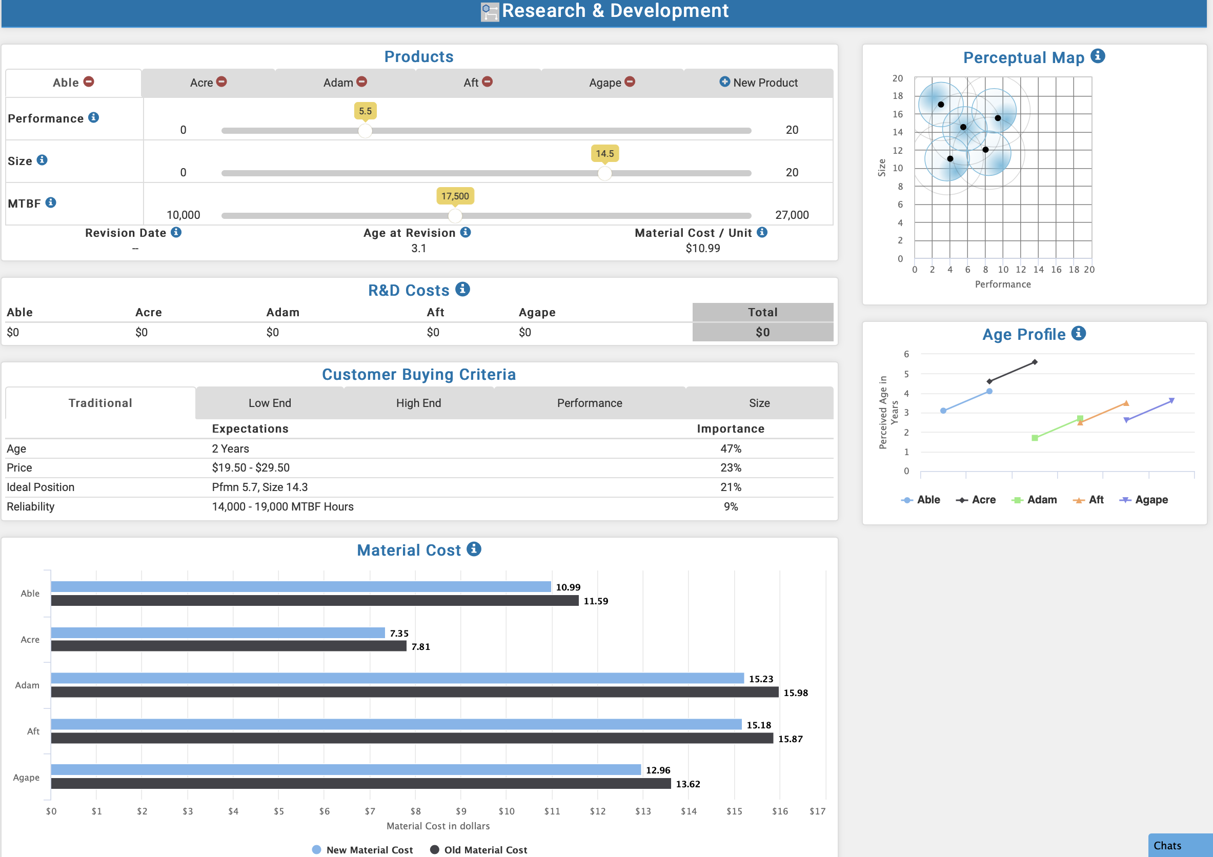Click the MTBF slider handle
The height and width of the screenshot is (857, 1213).
tap(455, 215)
